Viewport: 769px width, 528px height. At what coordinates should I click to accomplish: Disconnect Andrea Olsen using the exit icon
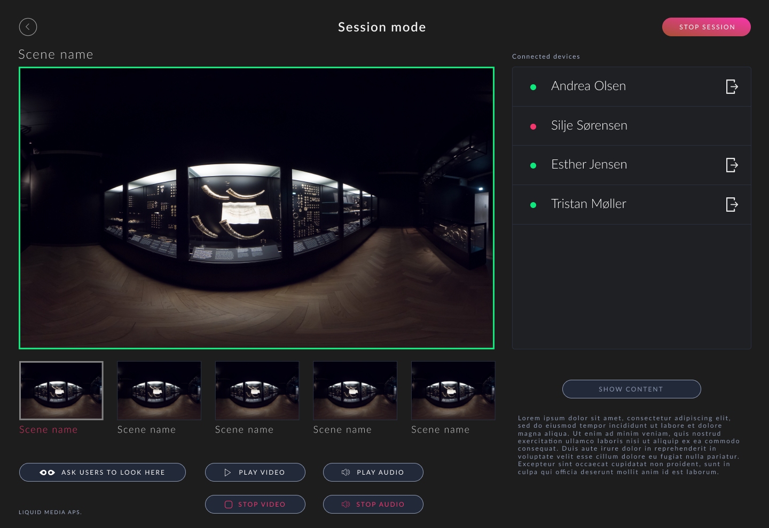732,86
